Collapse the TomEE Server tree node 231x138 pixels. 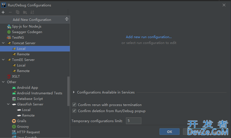pos(3,60)
